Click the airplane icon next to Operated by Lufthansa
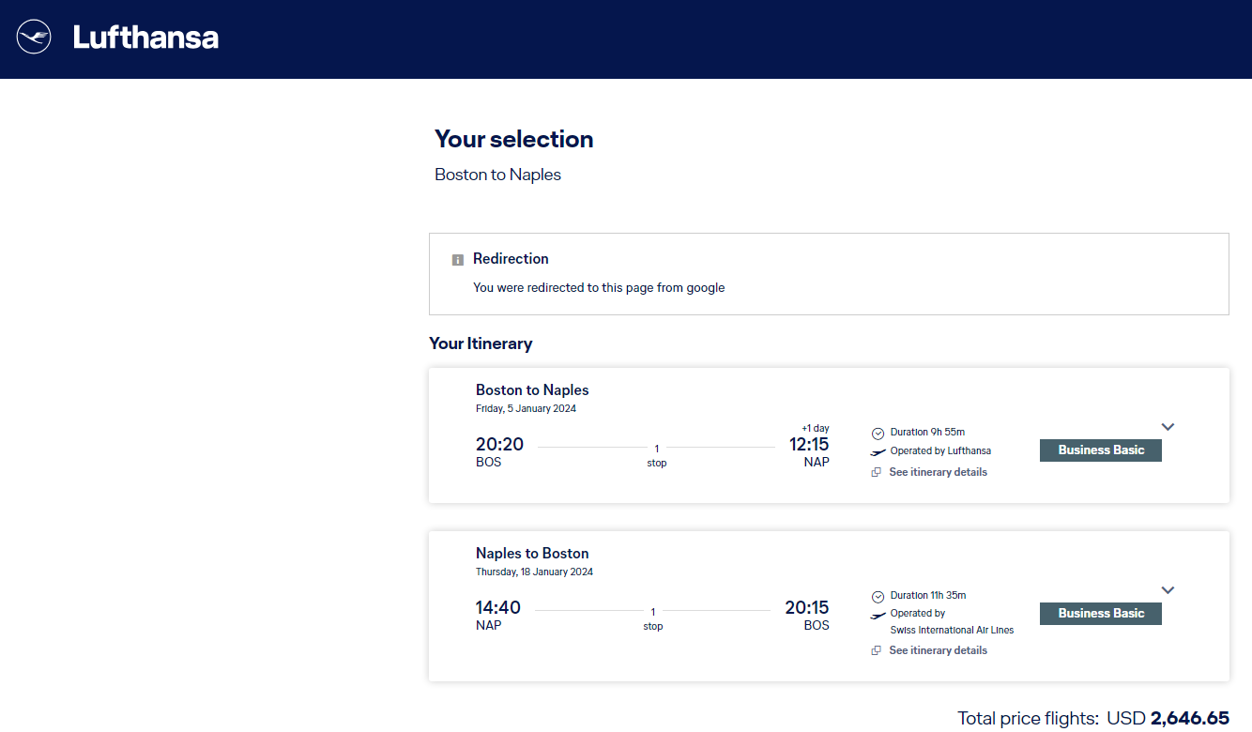 pyautogui.click(x=878, y=452)
